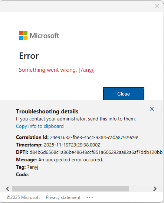The width and height of the screenshot is (164, 203).
Task: Click the horizontal scrollbar thumb
Action: coord(70,188)
